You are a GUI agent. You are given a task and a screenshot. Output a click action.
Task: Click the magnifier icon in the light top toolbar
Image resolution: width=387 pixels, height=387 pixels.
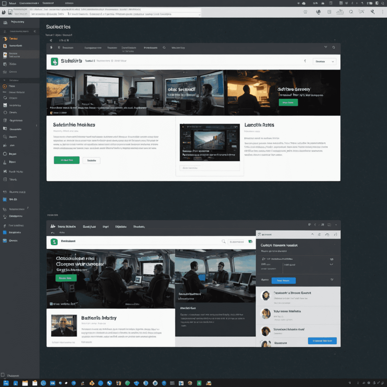point(351,12)
